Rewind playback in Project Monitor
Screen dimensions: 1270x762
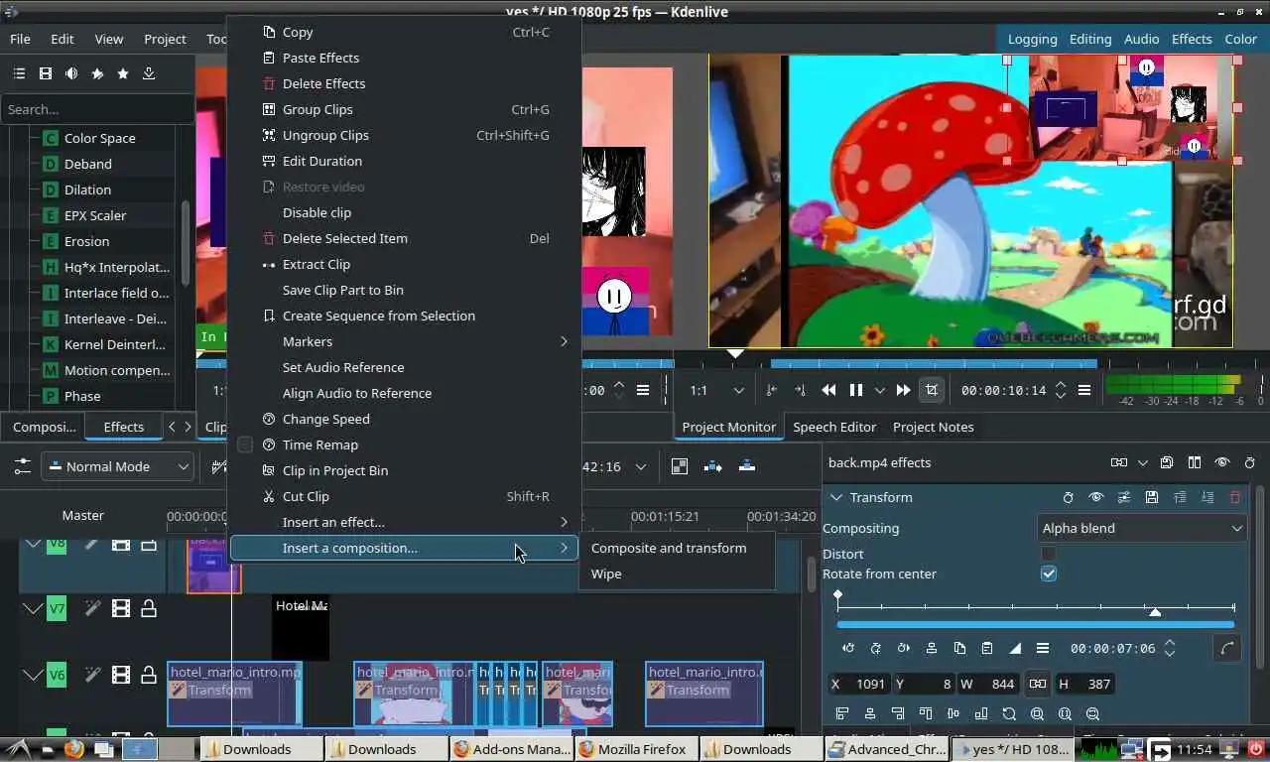pos(828,390)
